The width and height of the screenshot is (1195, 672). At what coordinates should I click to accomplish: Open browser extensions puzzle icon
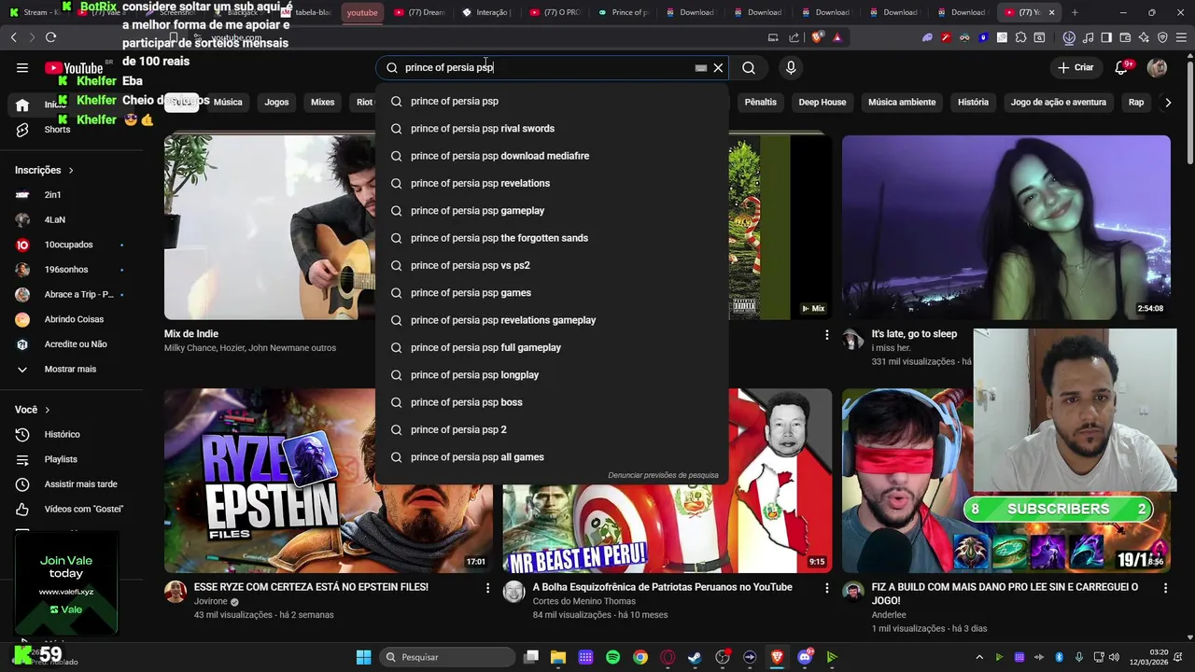pyautogui.click(x=1020, y=37)
